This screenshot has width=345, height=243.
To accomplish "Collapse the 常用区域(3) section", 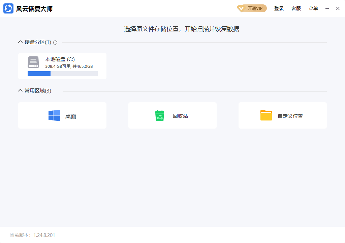I will [x=20, y=90].
